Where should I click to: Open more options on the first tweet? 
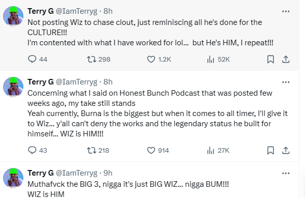tap(286, 12)
